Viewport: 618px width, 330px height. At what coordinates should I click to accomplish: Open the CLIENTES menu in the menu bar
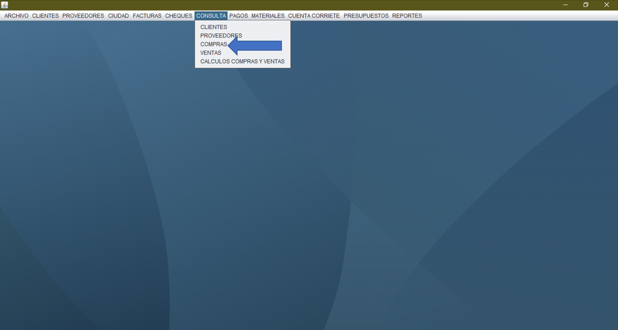45,16
